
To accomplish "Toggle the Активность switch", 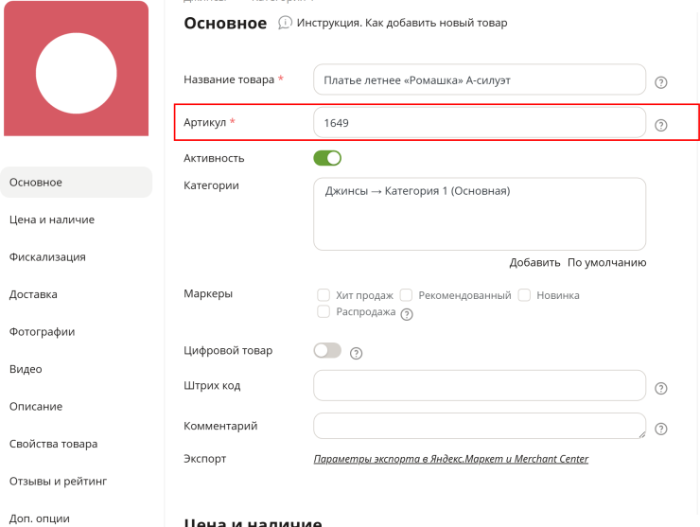I will tap(327, 158).
